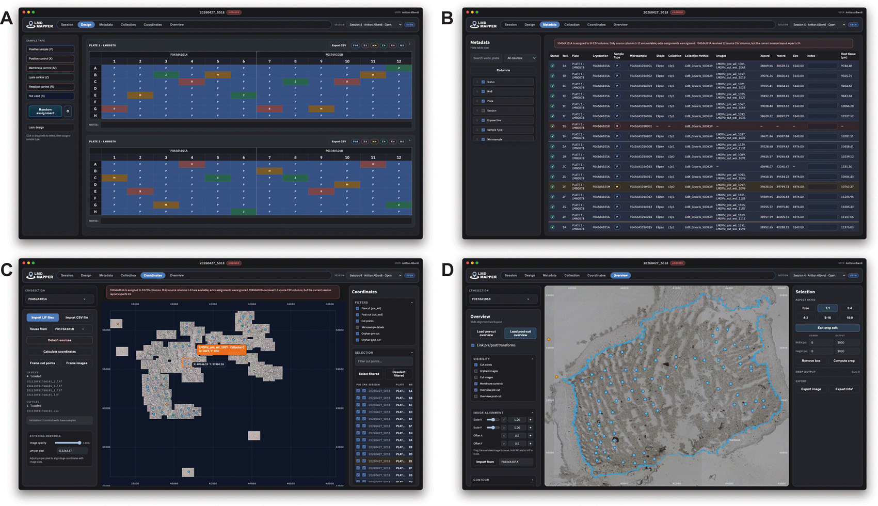Click Random assignment button in panel A
This screenshot has width=878, height=506.
pos(45,111)
